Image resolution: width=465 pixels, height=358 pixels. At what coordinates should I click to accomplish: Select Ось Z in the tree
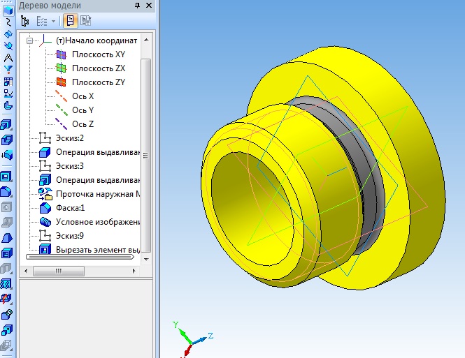tap(83, 124)
